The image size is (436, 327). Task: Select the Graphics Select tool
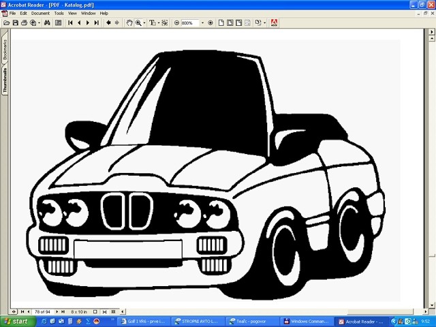tap(165, 22)
